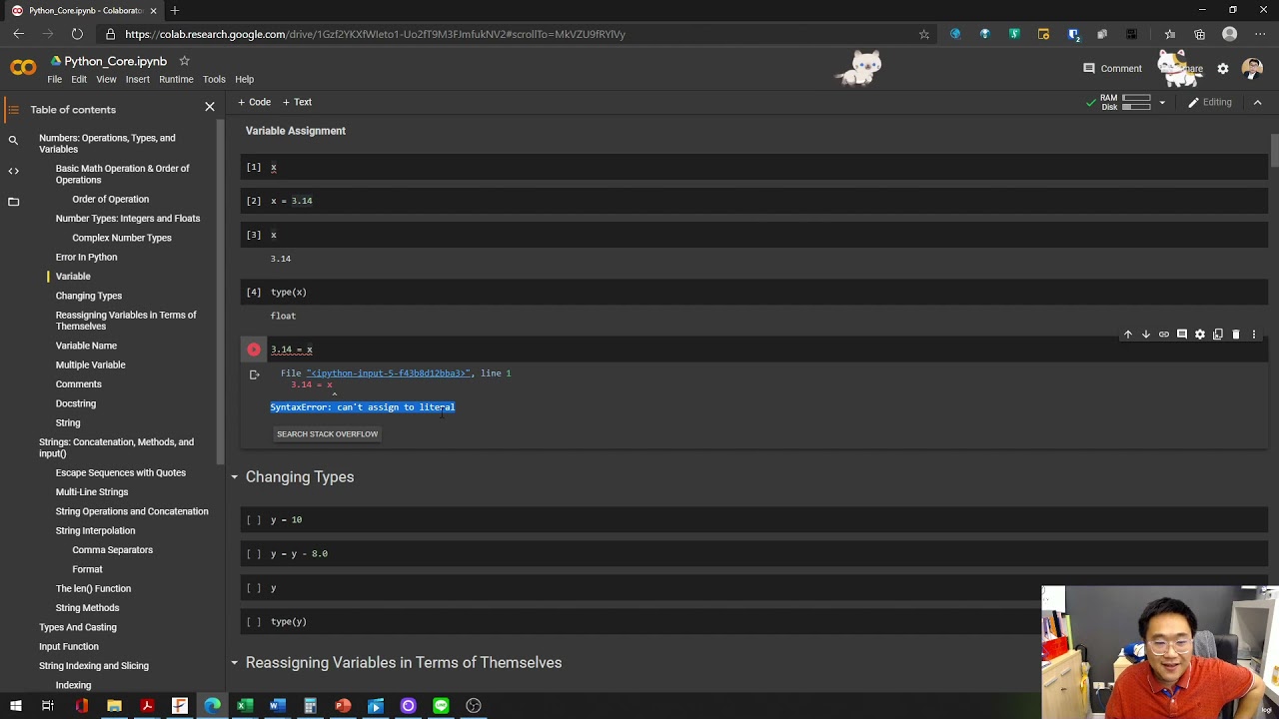Click the Colab logo
The width and height of the screenshot is (1279, 719).
point(23,68)
